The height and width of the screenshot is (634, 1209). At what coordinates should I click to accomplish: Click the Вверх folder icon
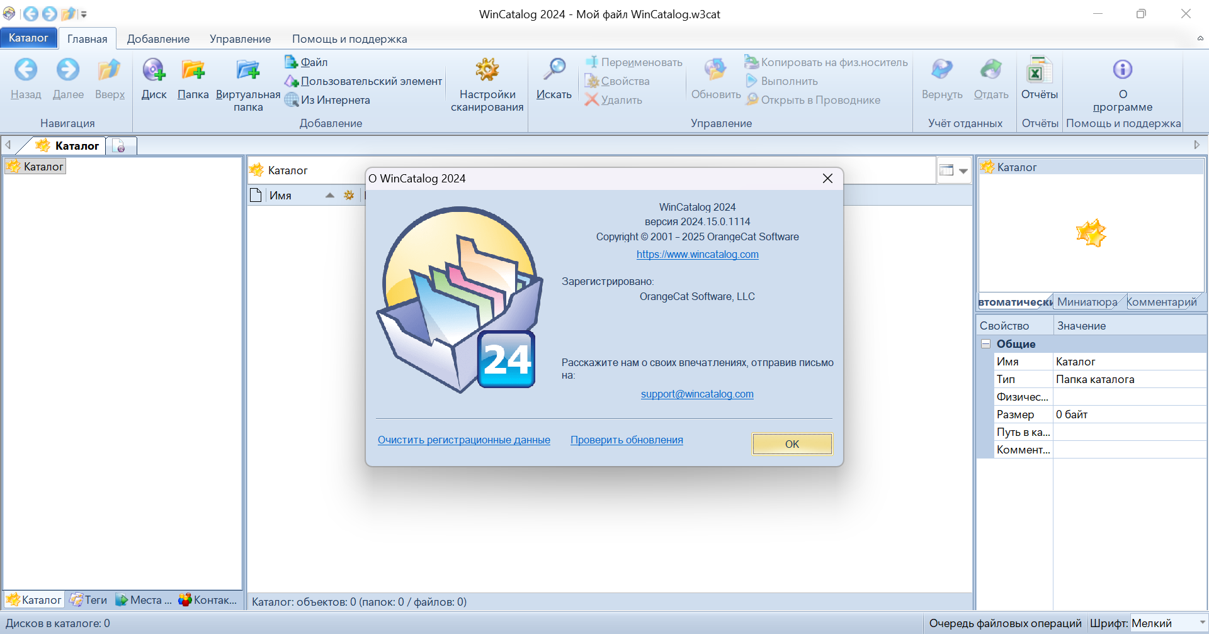point(110,70)
